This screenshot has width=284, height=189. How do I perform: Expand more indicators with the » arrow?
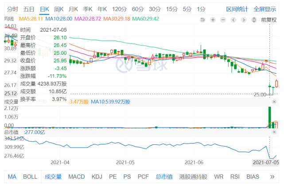click(x=272, y=177)
